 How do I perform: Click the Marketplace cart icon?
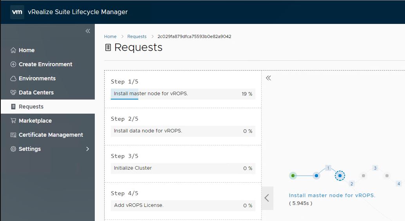pos(13,121)
